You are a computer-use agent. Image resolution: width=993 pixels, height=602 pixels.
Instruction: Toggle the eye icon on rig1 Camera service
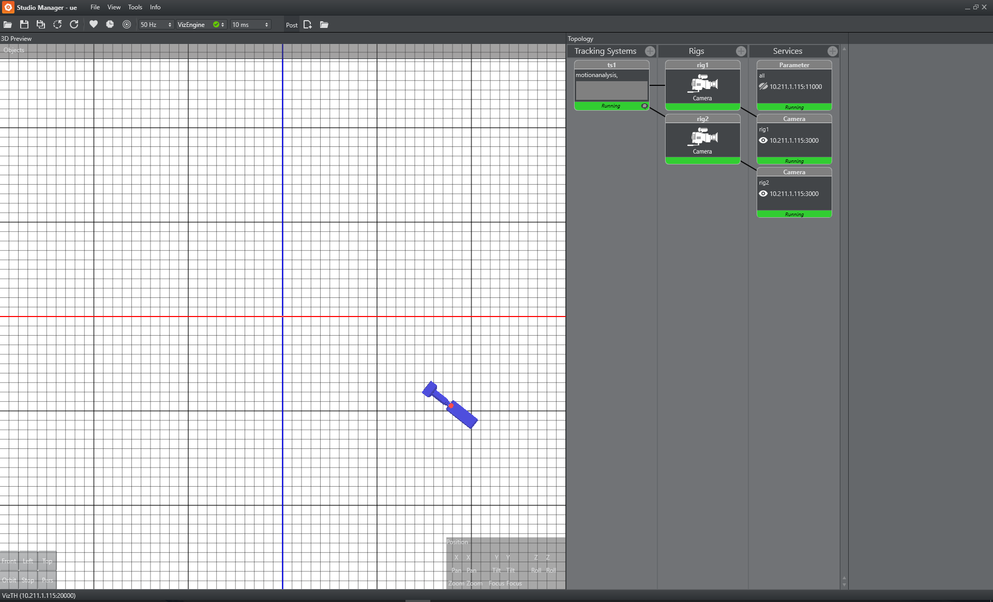click(763, 140)
